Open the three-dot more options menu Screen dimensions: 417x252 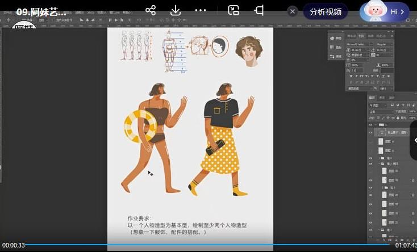tap(201, 11)
